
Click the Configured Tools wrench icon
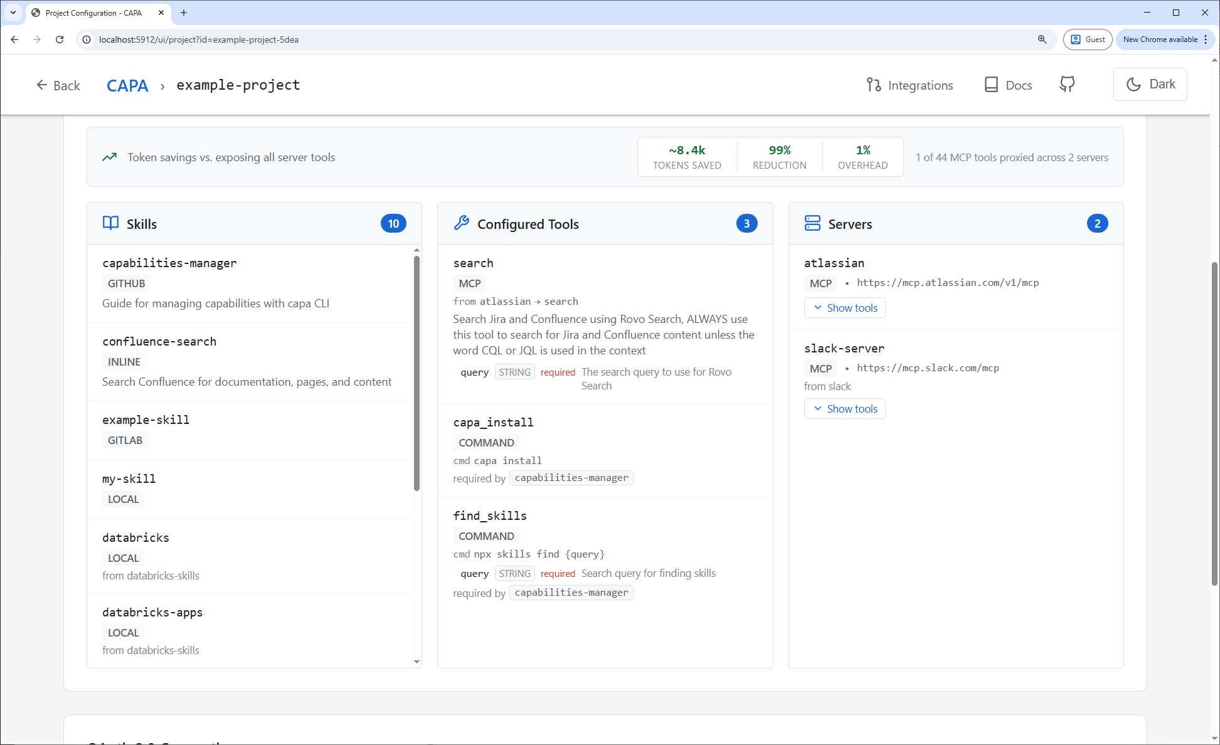462,223
